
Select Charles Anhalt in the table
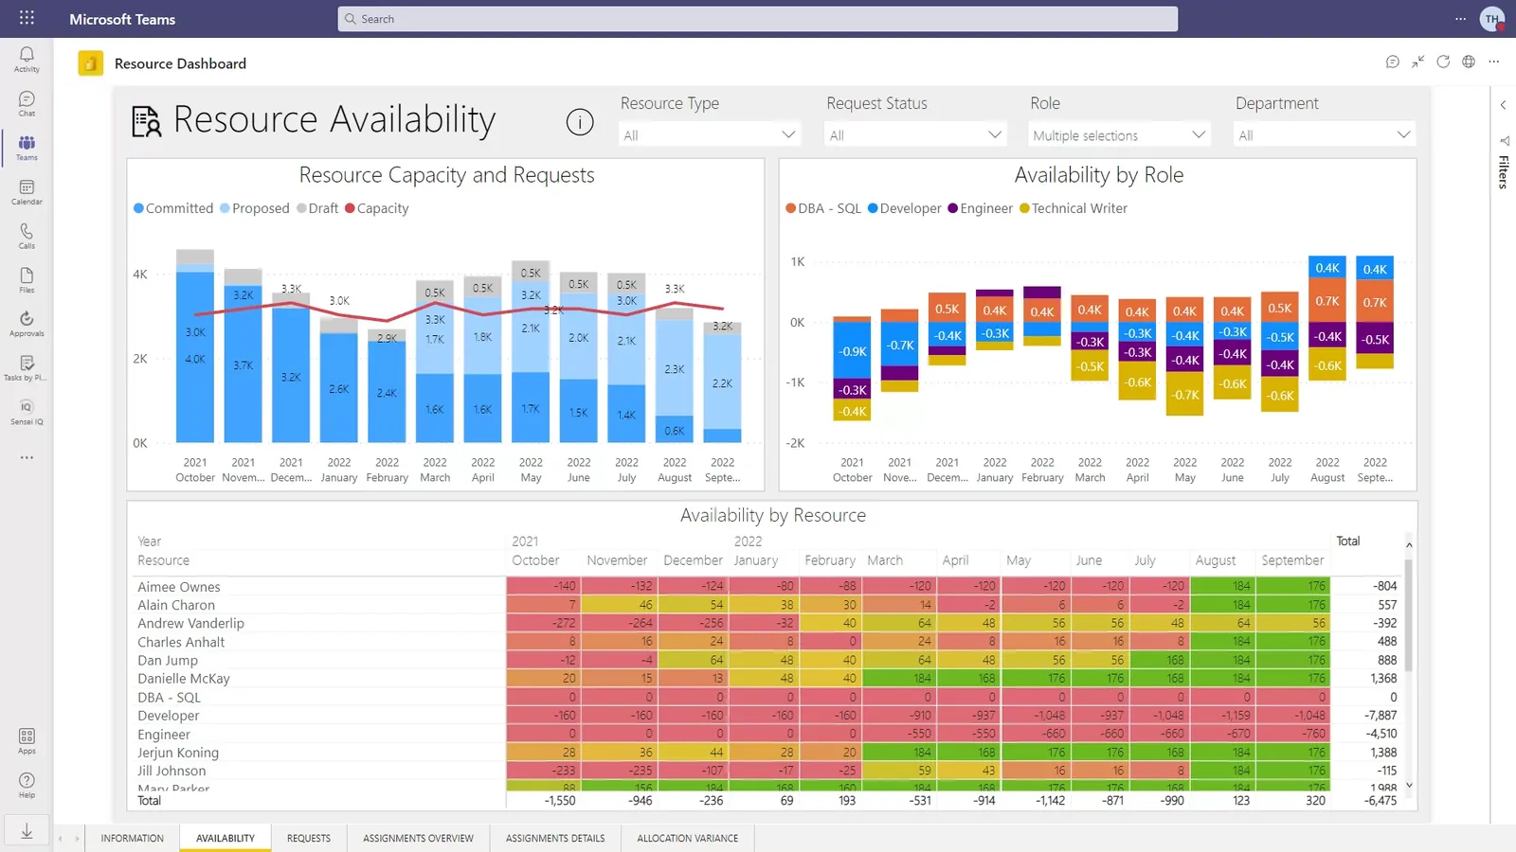(x=181, y=642)
